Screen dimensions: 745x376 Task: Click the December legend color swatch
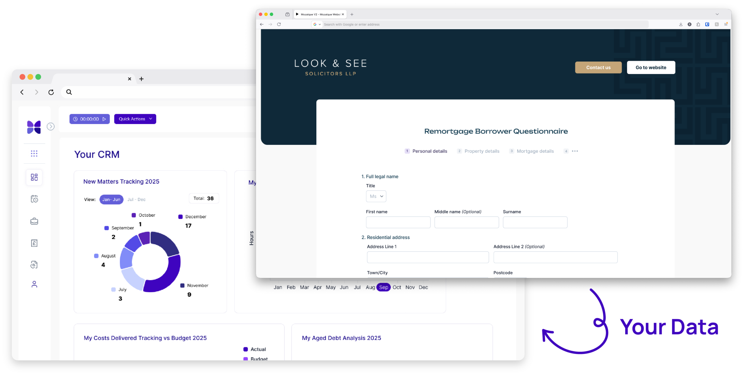(180, 217)
